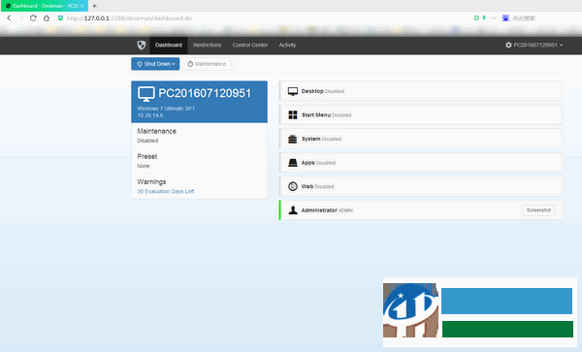582x352 pixels.
Task: Click the Desktop monitor icon
Action: tap(293, 91)
